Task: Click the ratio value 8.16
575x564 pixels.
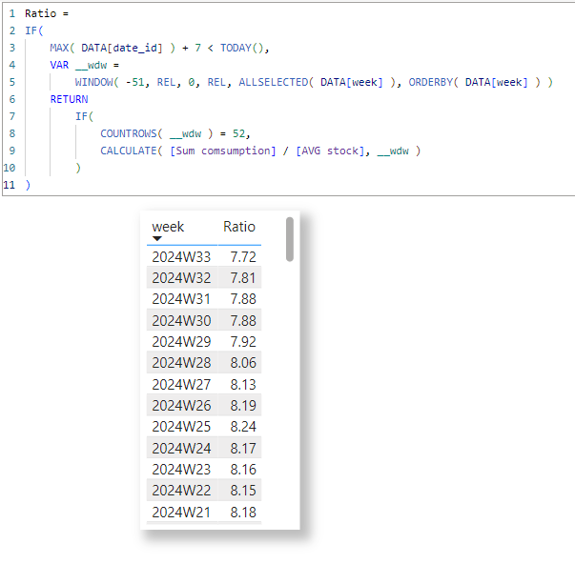Action: [x=243, y=469]
